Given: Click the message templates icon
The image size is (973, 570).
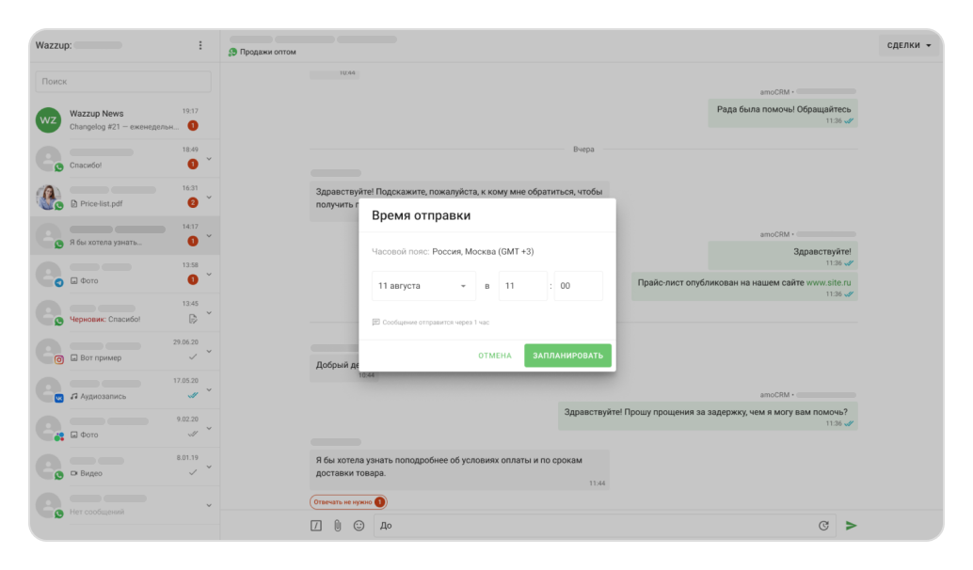Looking at the screenshot, I should [316, 526].
